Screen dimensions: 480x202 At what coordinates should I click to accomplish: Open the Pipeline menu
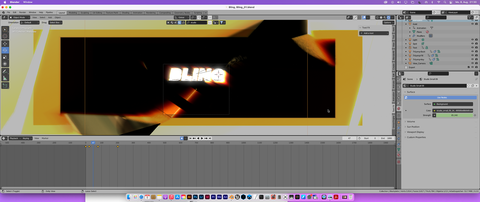click(49, 12)
